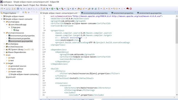The image size is (178, 100).
Task: Click the Coverage run icon
Action: click(x=57, y=9)
